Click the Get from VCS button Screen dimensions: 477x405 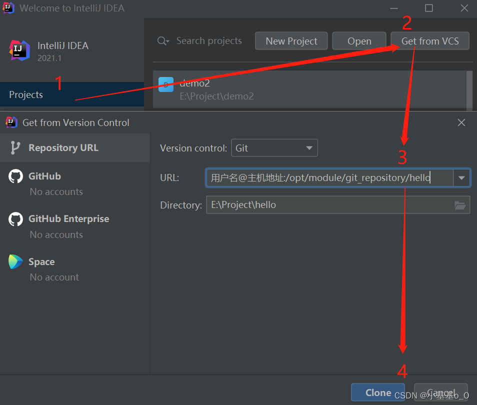(x=430, y=41)
